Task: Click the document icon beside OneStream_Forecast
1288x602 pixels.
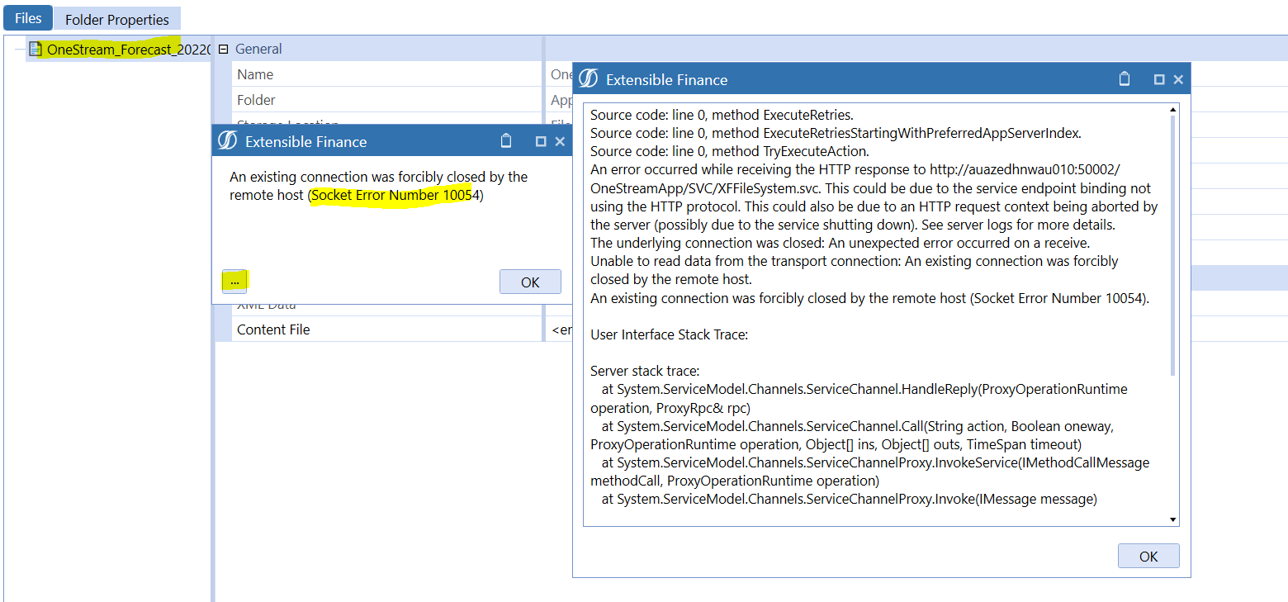Action: point(36,50)
